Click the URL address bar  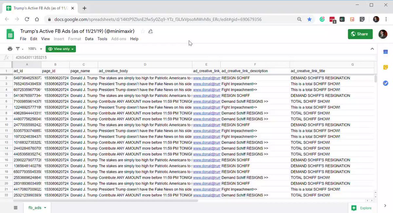170,19
